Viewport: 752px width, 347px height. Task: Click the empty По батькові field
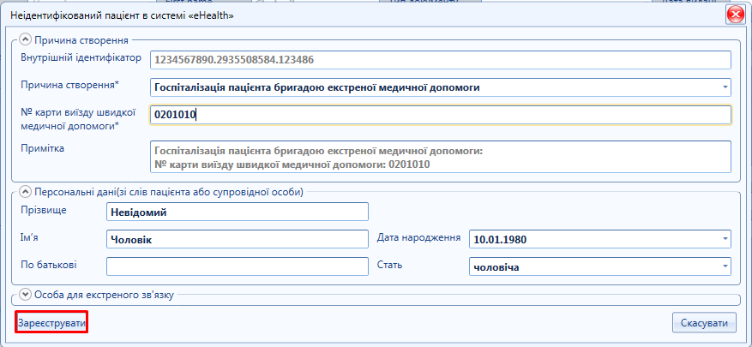238,266
